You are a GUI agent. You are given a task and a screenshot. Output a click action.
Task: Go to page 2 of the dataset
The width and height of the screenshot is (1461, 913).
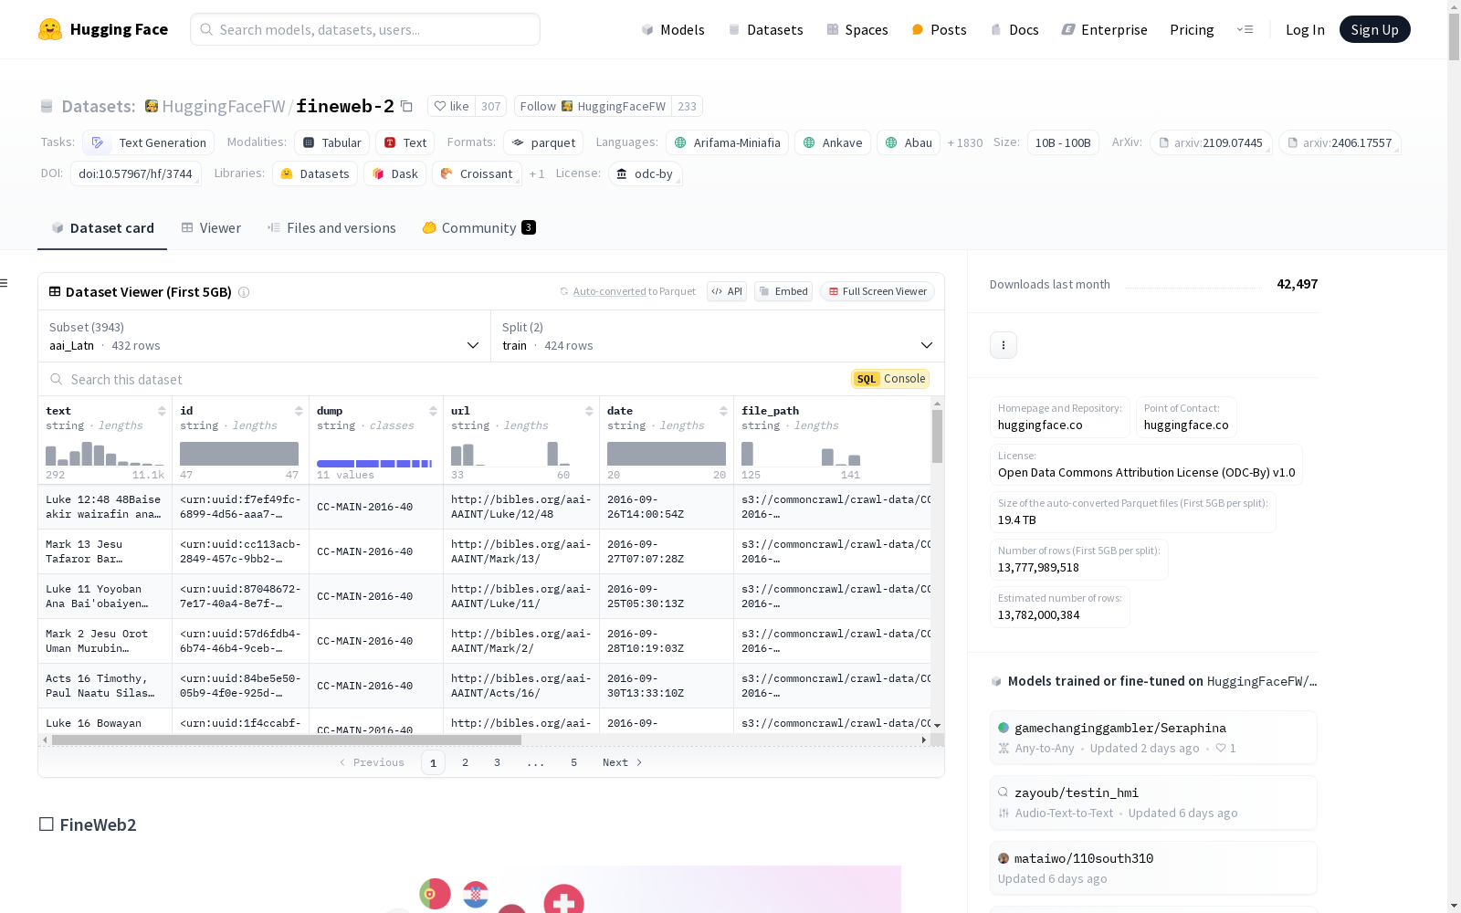[465, 762]
